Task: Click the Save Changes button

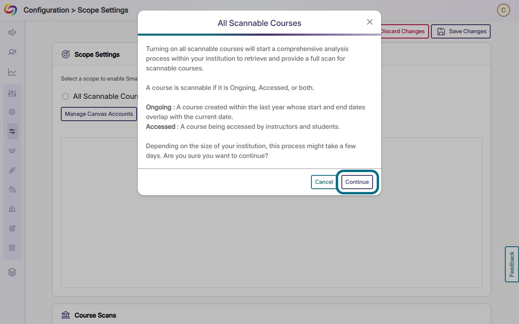Action: pyautogui.click(x=461, y=31)
